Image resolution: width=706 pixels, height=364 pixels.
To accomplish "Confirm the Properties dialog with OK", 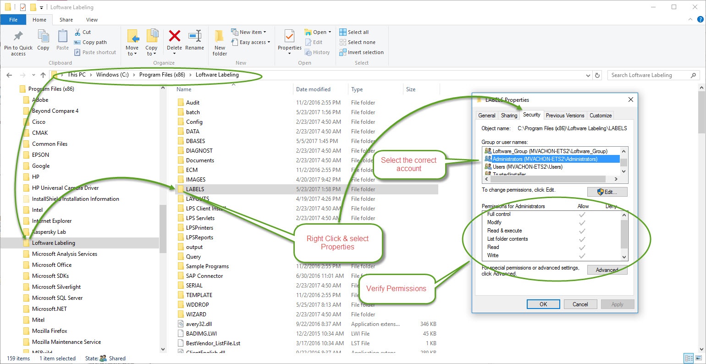I will (543, 304).
